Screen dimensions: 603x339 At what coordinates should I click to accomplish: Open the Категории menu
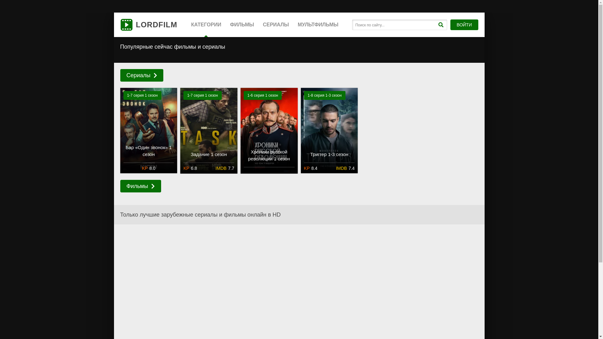[206, 25]
